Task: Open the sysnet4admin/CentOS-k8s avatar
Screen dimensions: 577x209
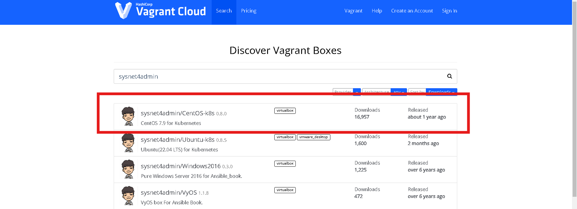Action: tap(128, 116)
